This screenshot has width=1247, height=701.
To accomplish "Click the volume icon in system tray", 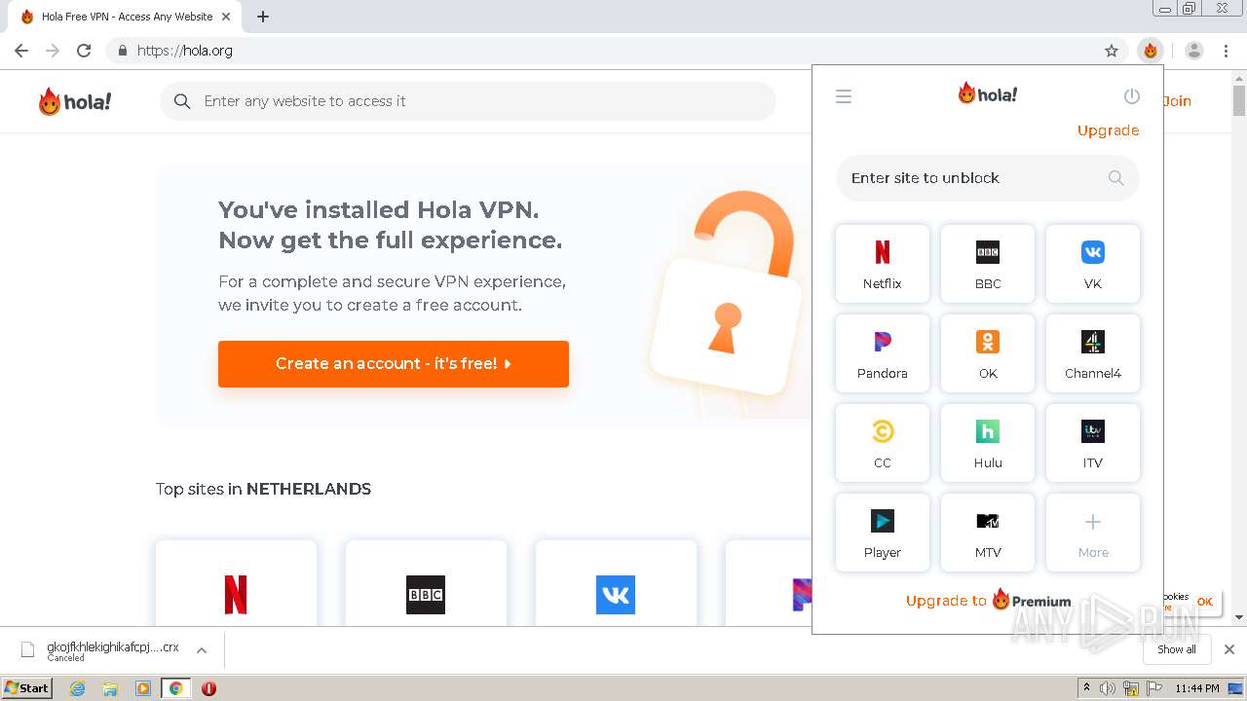I will (x=1108, y=688).
